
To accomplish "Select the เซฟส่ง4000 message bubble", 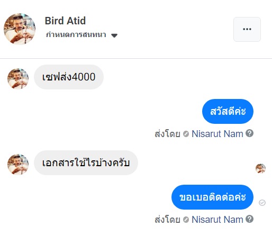I will click(x=69, y=77).
